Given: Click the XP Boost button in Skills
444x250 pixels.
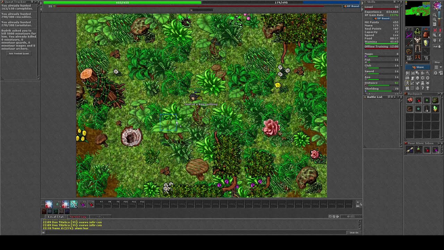Looking at the screenshot, I should click(382, 18).
